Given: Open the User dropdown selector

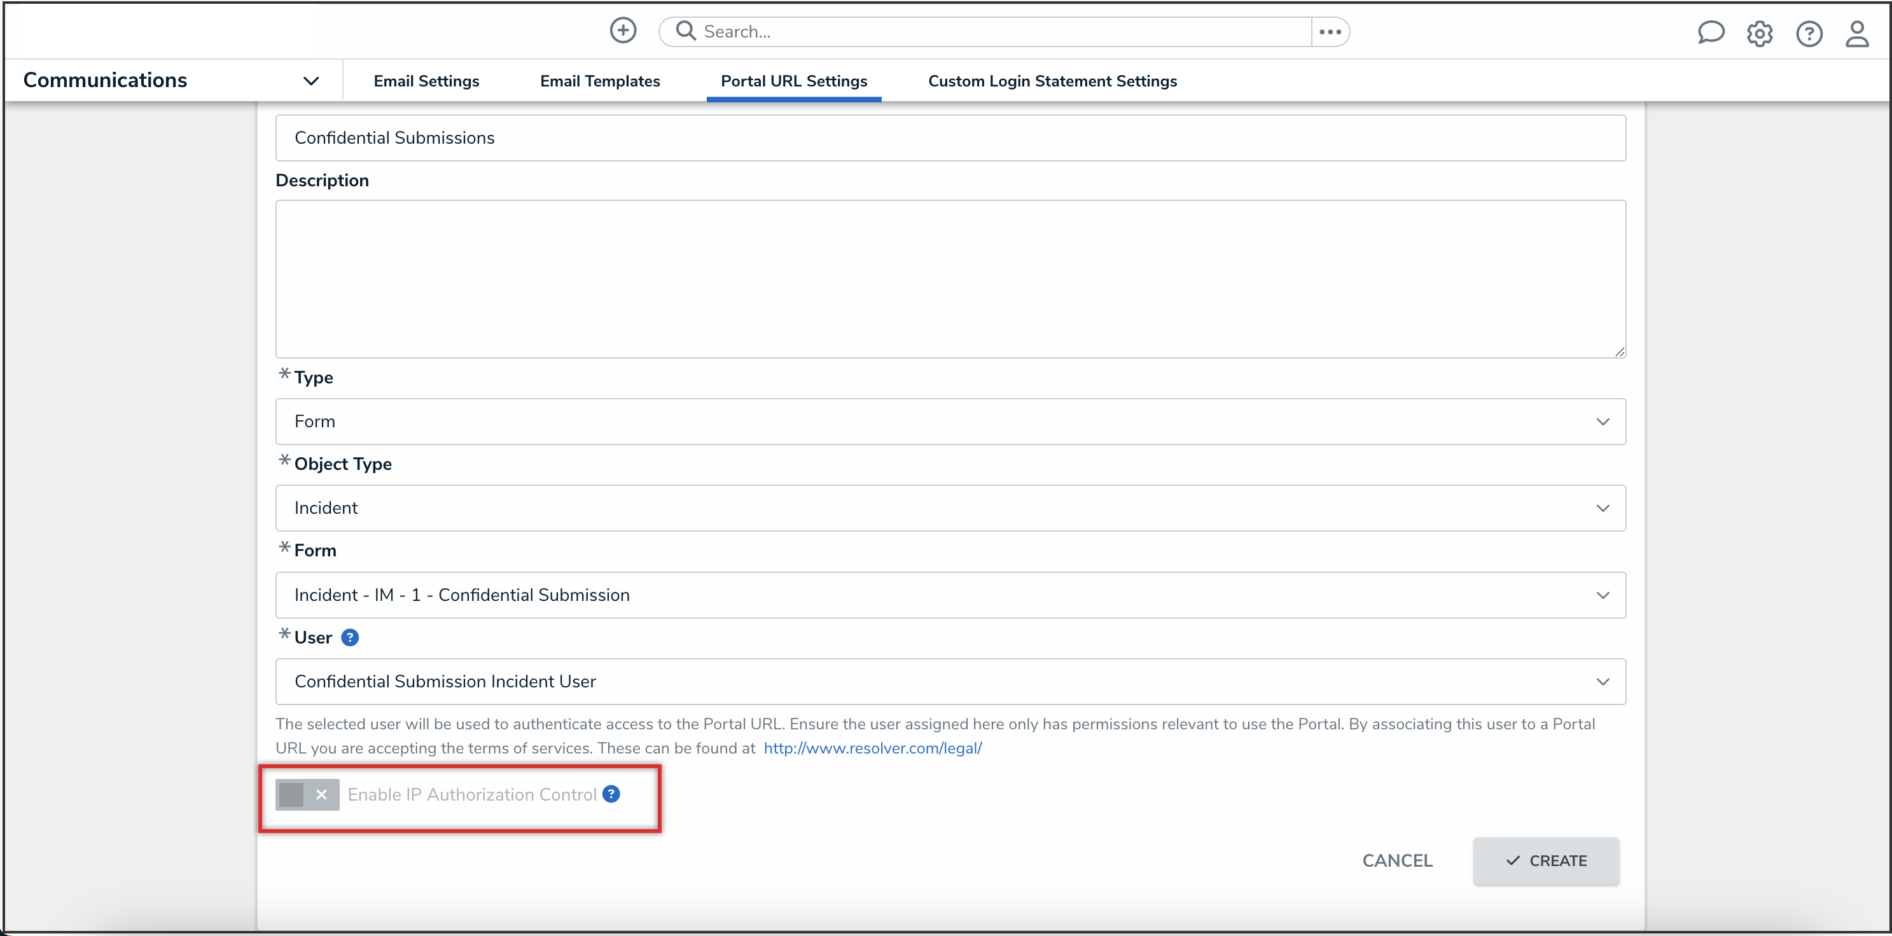Looking at the screenshot, I should click(950, 681).
